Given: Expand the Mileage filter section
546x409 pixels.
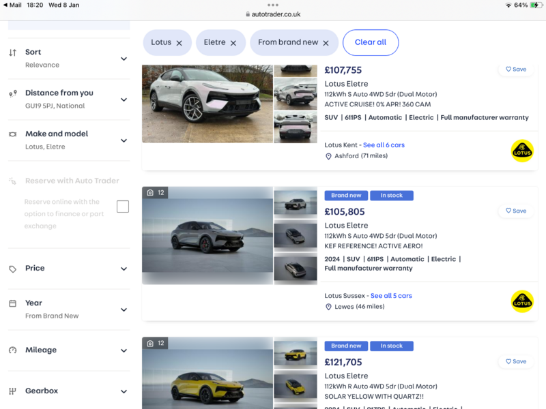Looking at the screenshot, I should pos(124,350).
